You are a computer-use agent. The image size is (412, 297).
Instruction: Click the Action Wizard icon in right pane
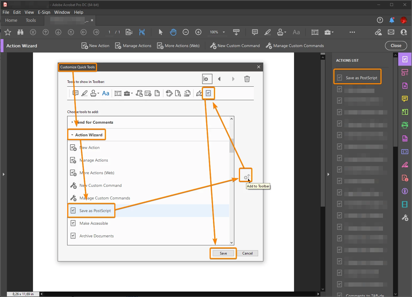pyautogui.click(x=405, y=59)
